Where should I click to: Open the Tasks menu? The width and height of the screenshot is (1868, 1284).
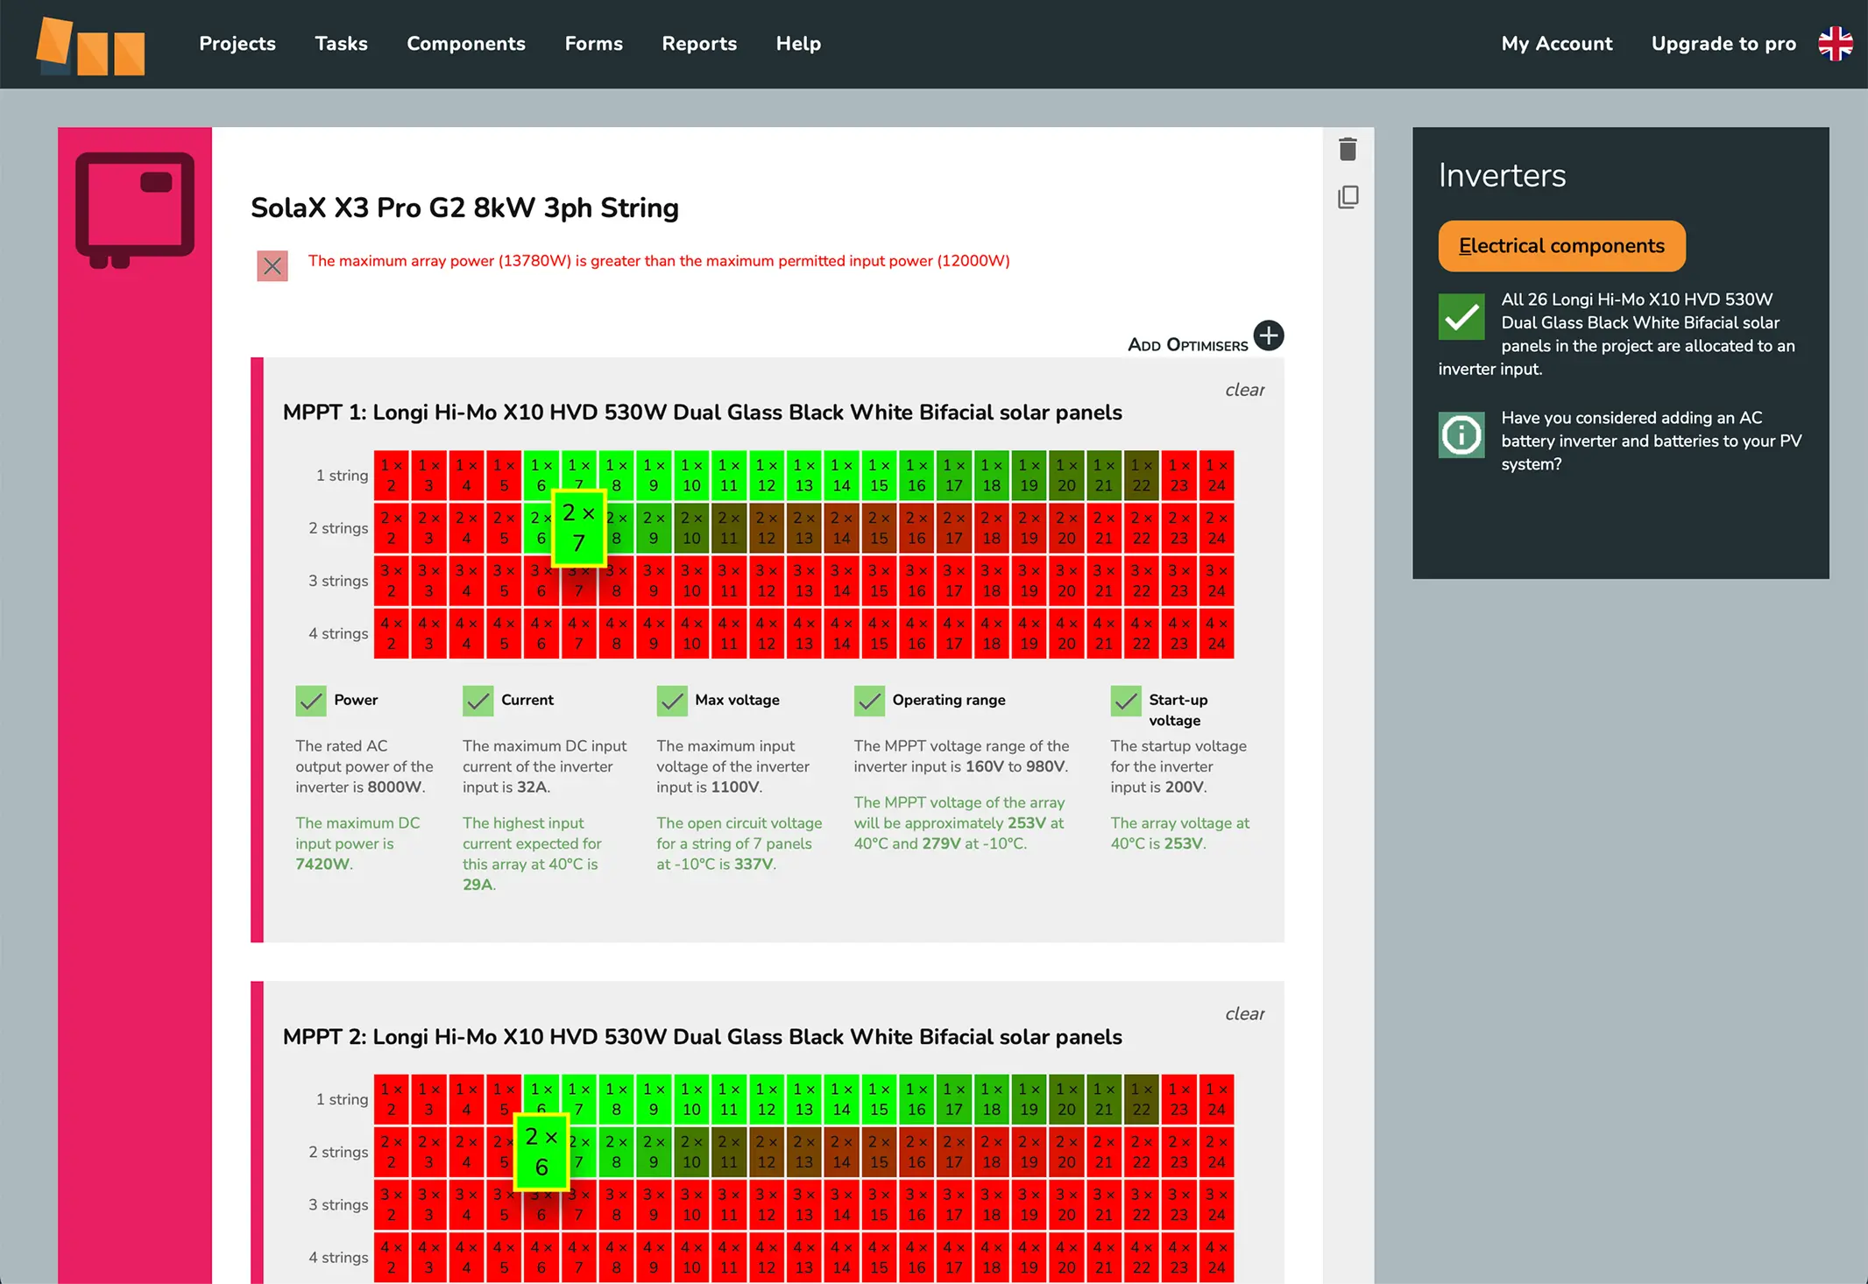click(x=341, y=44)
